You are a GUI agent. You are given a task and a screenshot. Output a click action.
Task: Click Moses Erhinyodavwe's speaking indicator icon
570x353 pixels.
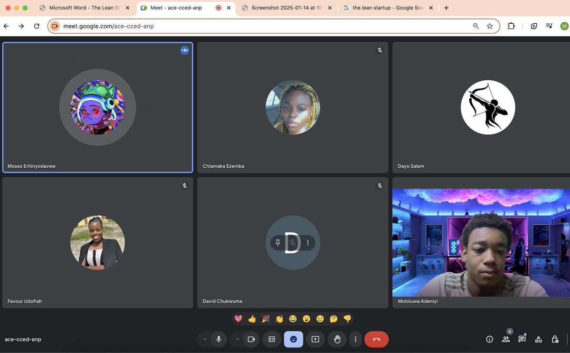[x=185, y=50]
